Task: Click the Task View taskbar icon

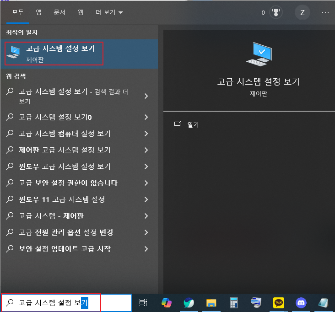Action: point(143,302)
